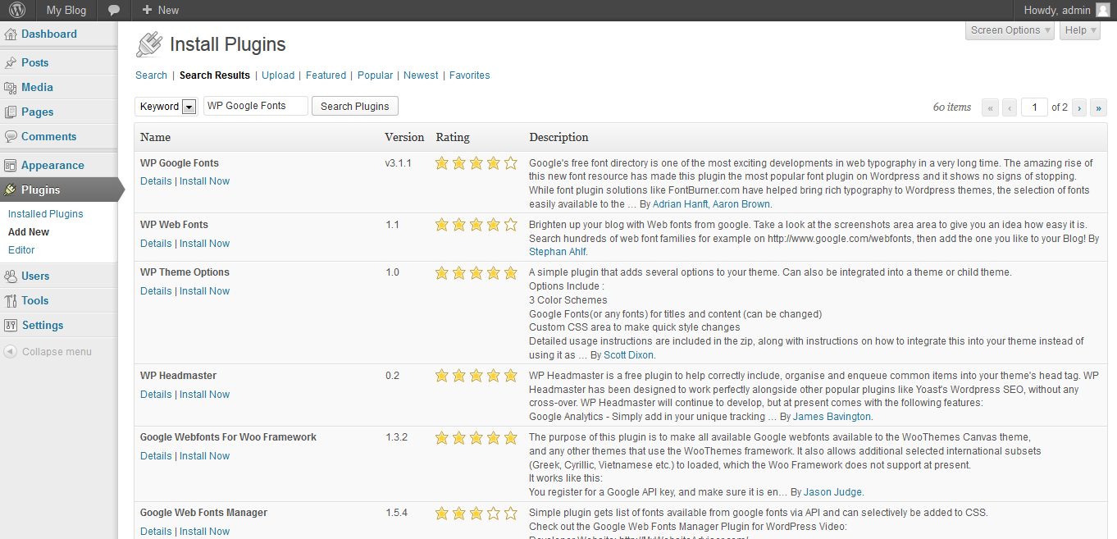1117x539 pixels.
Task: Click the WordPress logo icon
Action: 17,11
